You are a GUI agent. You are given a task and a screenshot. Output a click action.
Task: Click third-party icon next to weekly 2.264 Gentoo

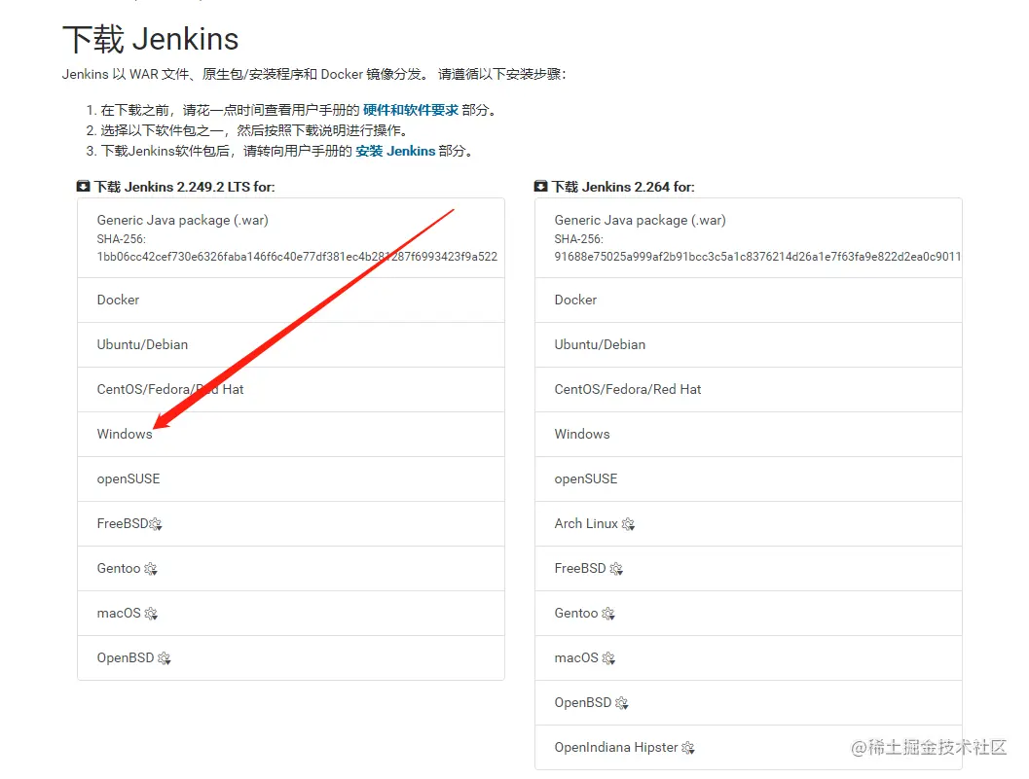click(x=608, y=613)
